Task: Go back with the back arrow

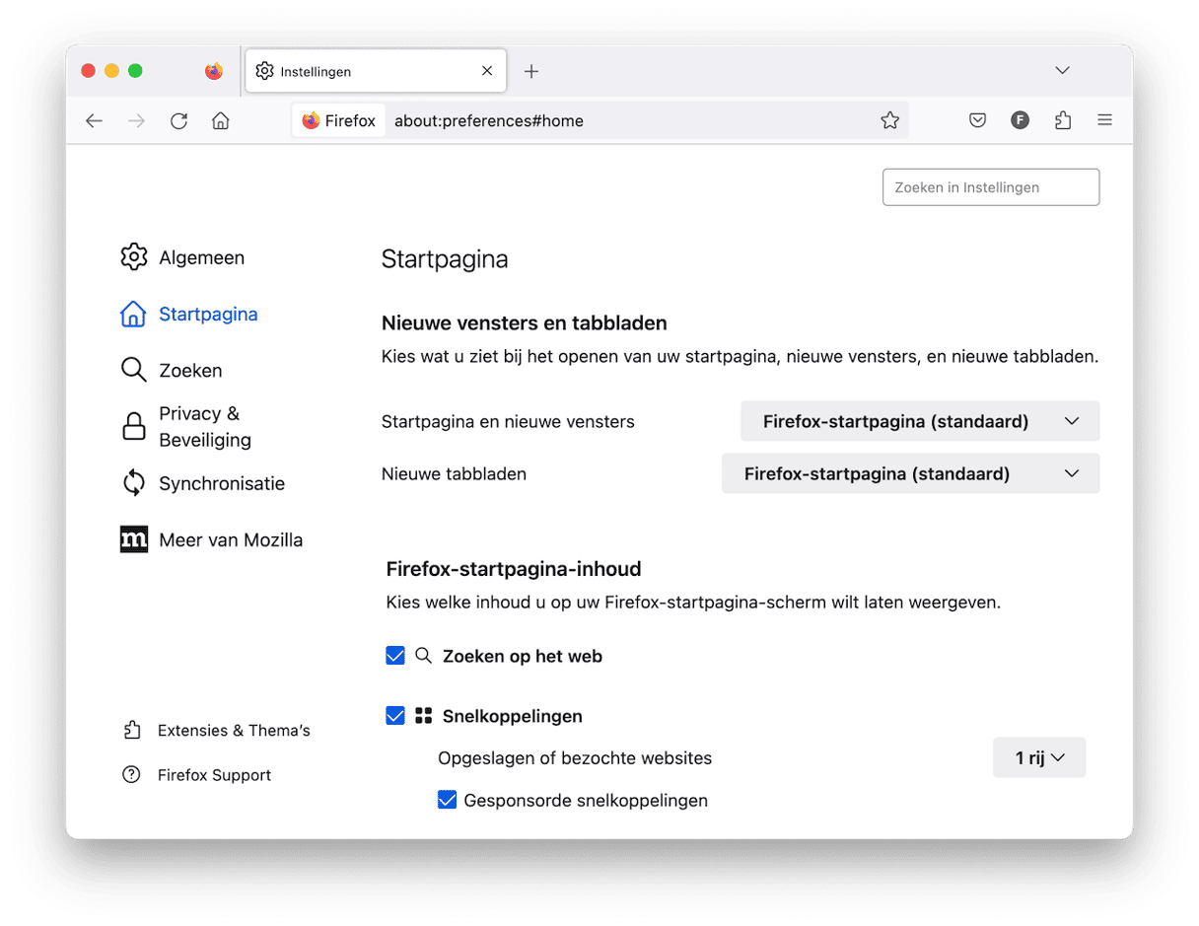Action: 94,120
